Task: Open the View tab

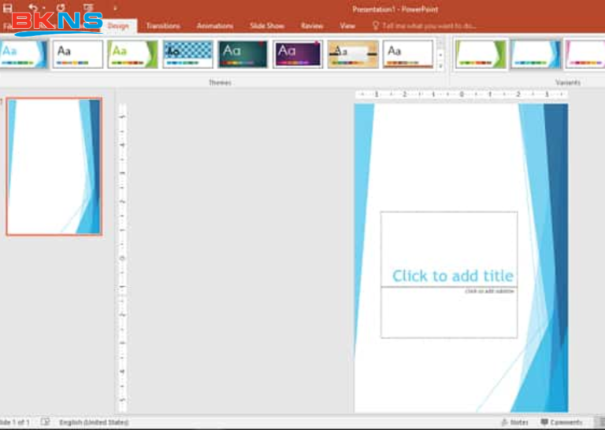Action: pyautogui.click(x=347, y=26)
